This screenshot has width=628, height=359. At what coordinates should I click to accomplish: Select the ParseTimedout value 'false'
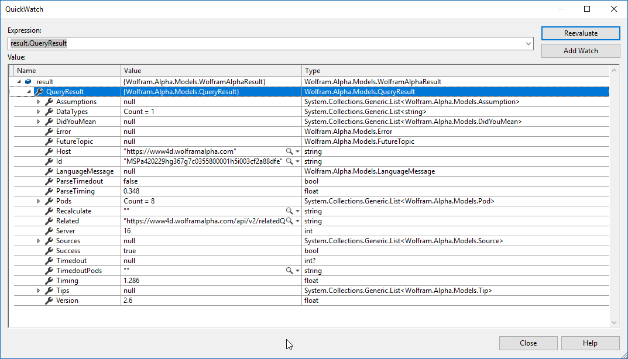131,181
